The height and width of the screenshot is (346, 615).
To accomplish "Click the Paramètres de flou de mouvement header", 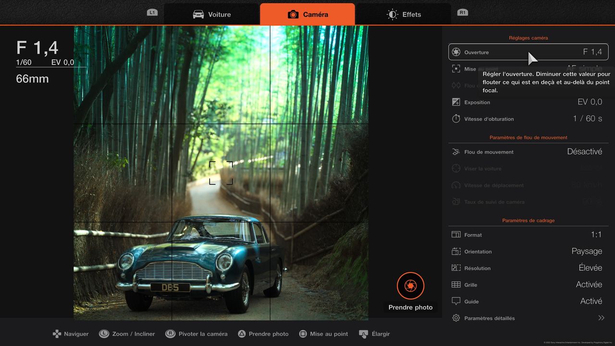I will (x=529, y=137).
